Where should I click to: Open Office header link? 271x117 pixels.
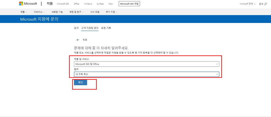click(76, 4)
